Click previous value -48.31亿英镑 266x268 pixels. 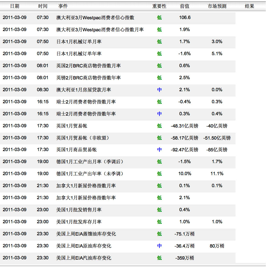tap(185, 126)
